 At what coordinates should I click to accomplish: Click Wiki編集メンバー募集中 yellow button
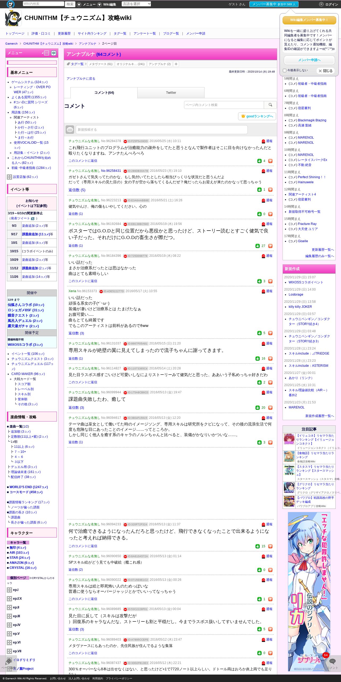(x=309, y=20)
